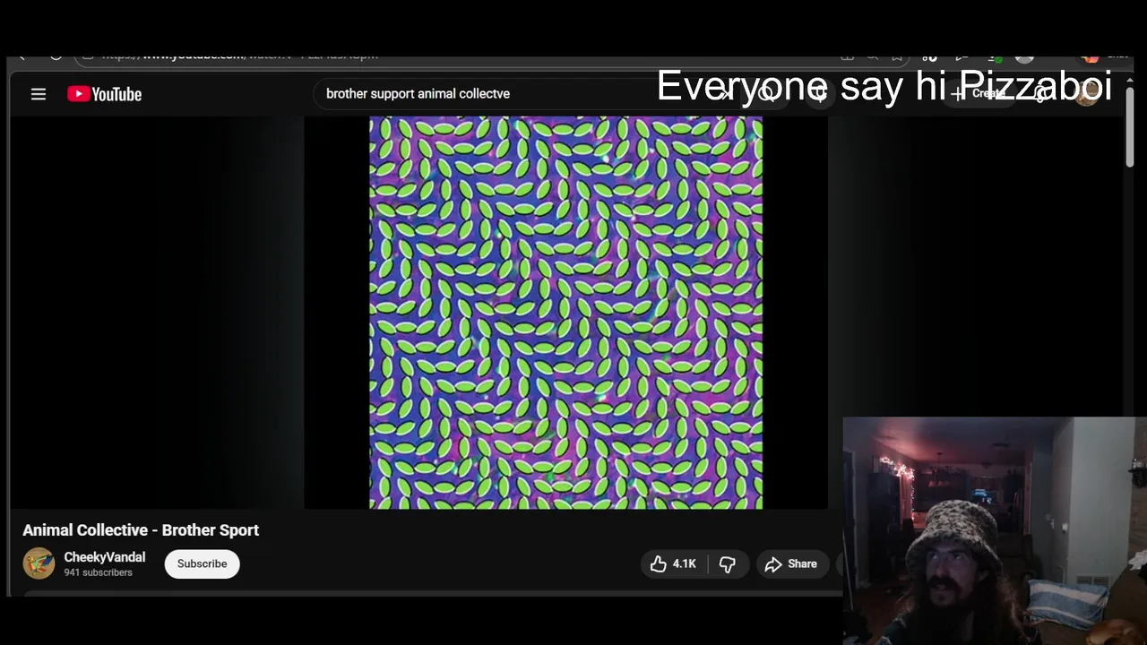Subscribe to CheekyVandal channel
This screenshot has width=1147, height=645.
[x=202, y=563]
